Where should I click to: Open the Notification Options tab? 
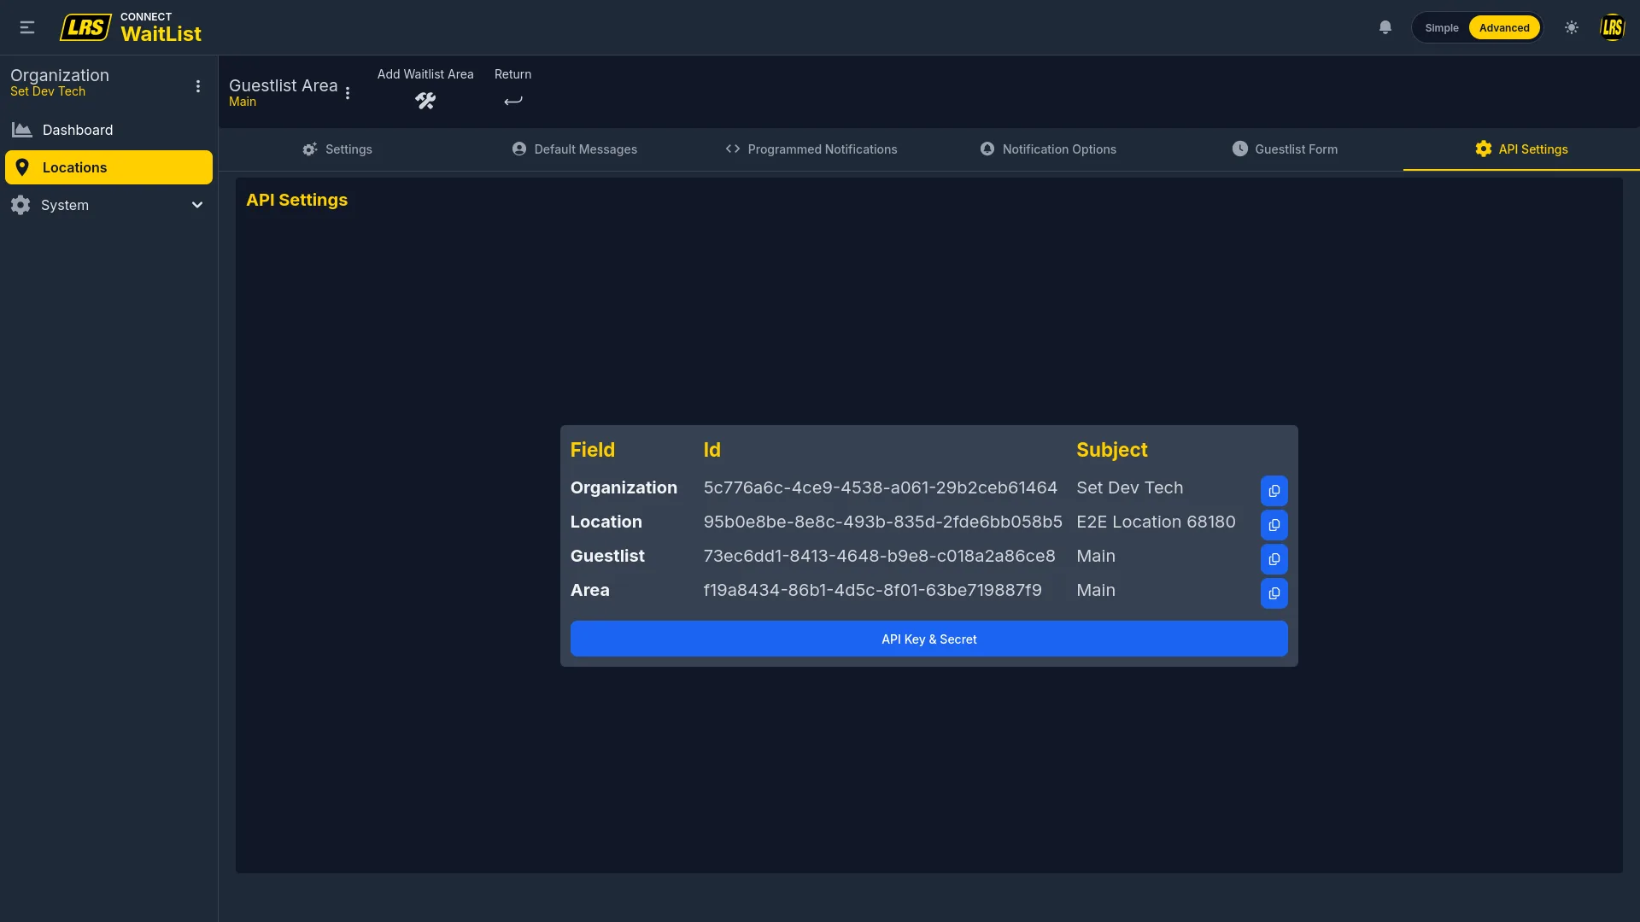tap(1048, 149)
